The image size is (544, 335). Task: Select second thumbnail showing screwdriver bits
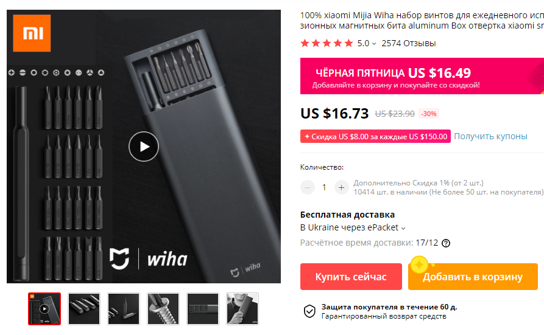click(84, 309)
